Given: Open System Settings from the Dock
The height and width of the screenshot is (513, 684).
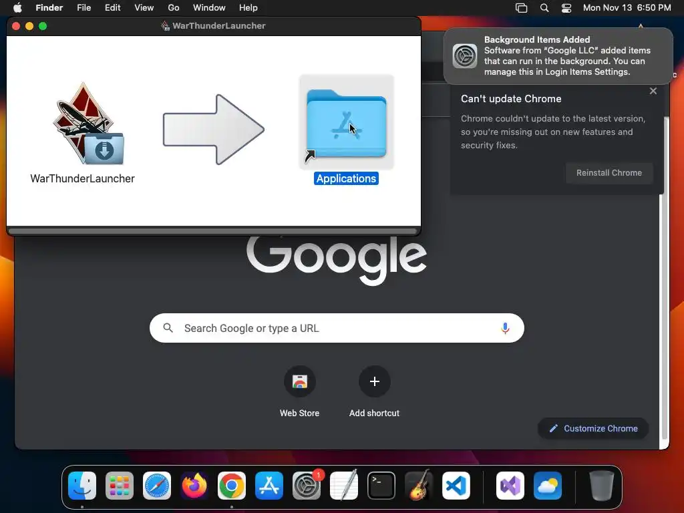Looking at the screenshot, I should point(307,486).
